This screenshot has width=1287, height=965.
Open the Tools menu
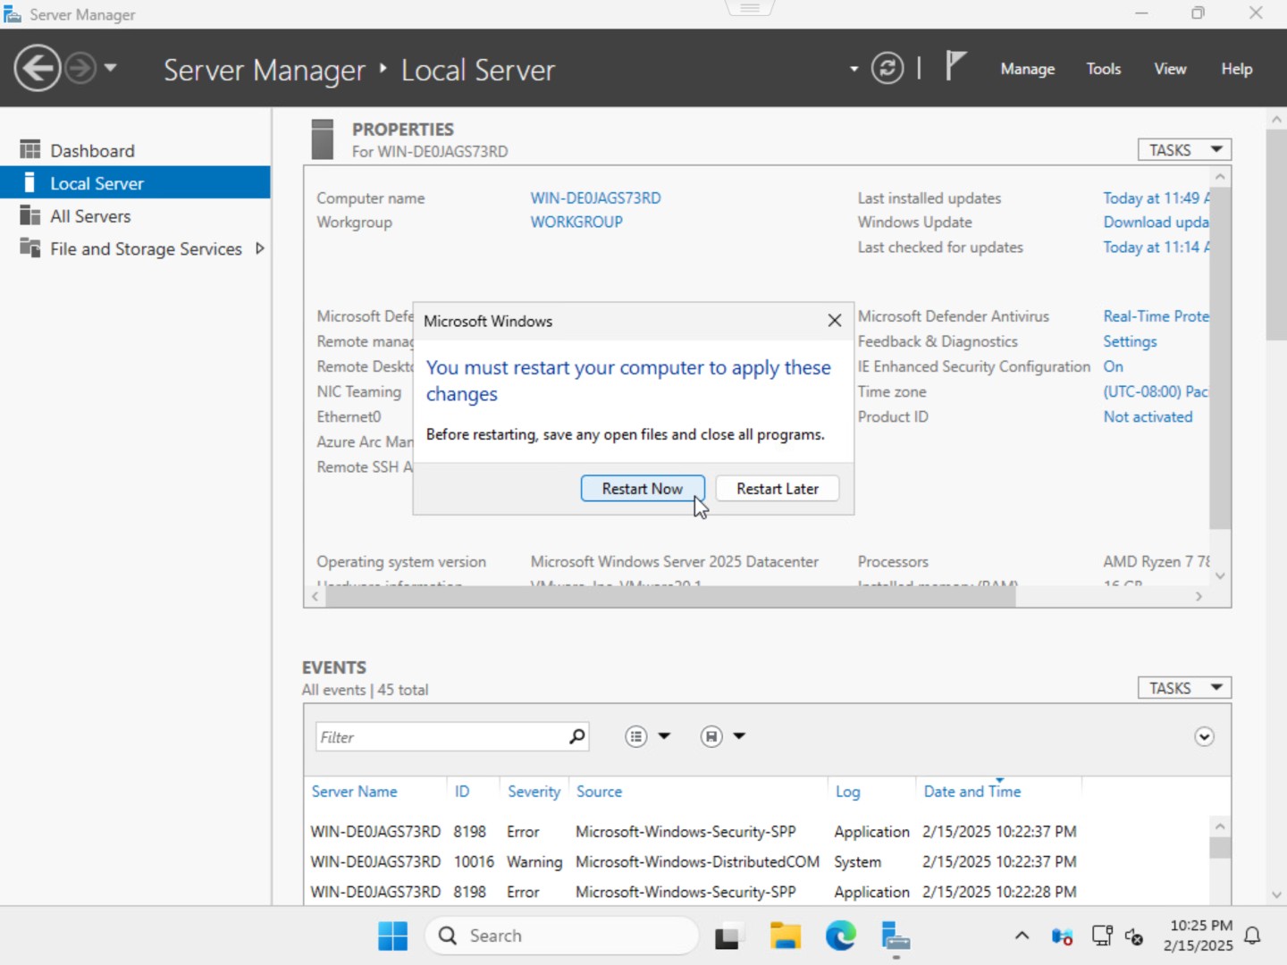(x=1104, y=69)
